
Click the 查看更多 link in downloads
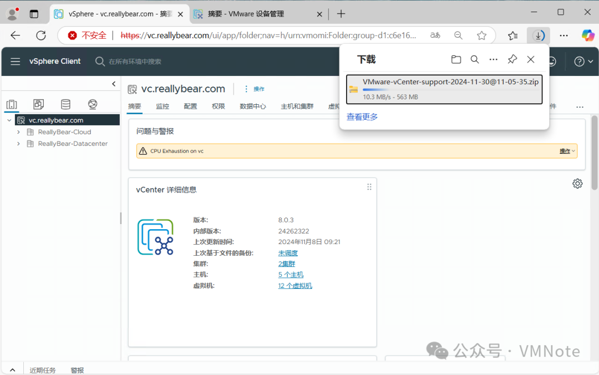coord(362,116)
